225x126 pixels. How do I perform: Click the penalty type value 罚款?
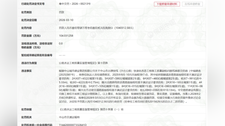pyautogui.click(x=61, y=12)
